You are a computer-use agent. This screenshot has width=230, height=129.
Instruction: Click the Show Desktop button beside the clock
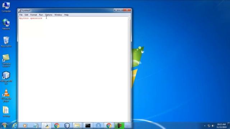229,126
